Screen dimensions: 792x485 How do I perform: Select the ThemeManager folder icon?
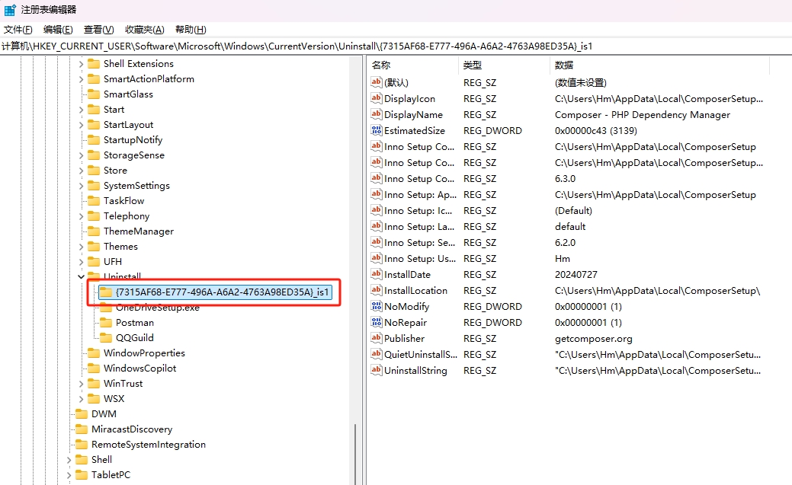[94, 231]
